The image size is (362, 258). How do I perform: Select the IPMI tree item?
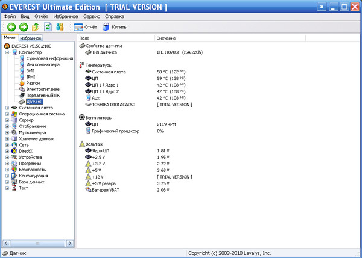tap(31, 77)
